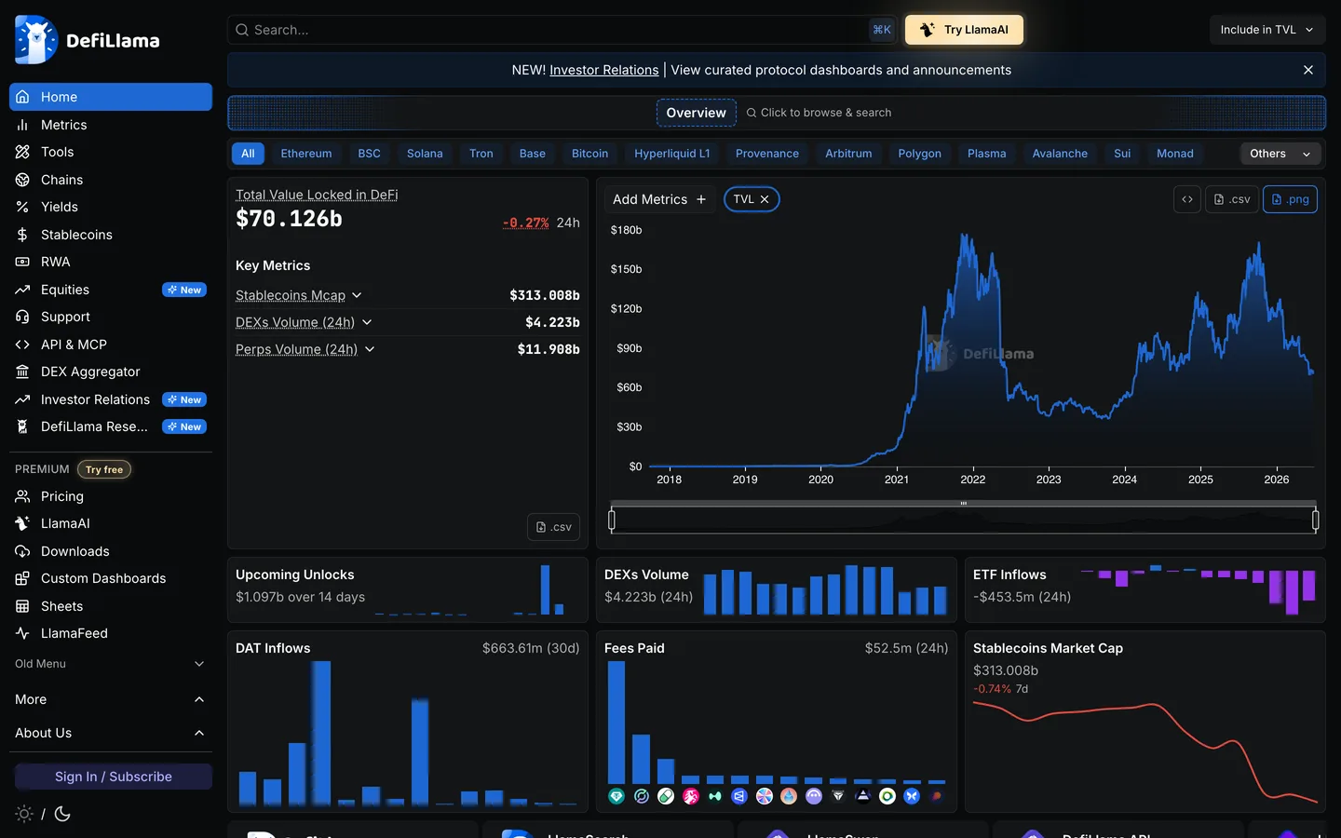The height and width of the screenshot is (838, 1341).
Task: Click the Premium Try free badge
Action: click(x=104, y=469)
